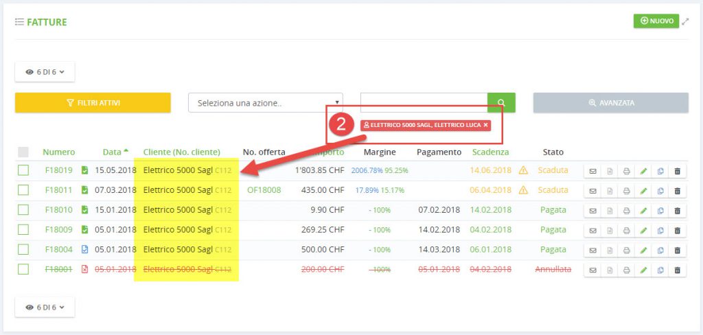
Task: Click the green NUOVO button
Action: tap(656, 21)
